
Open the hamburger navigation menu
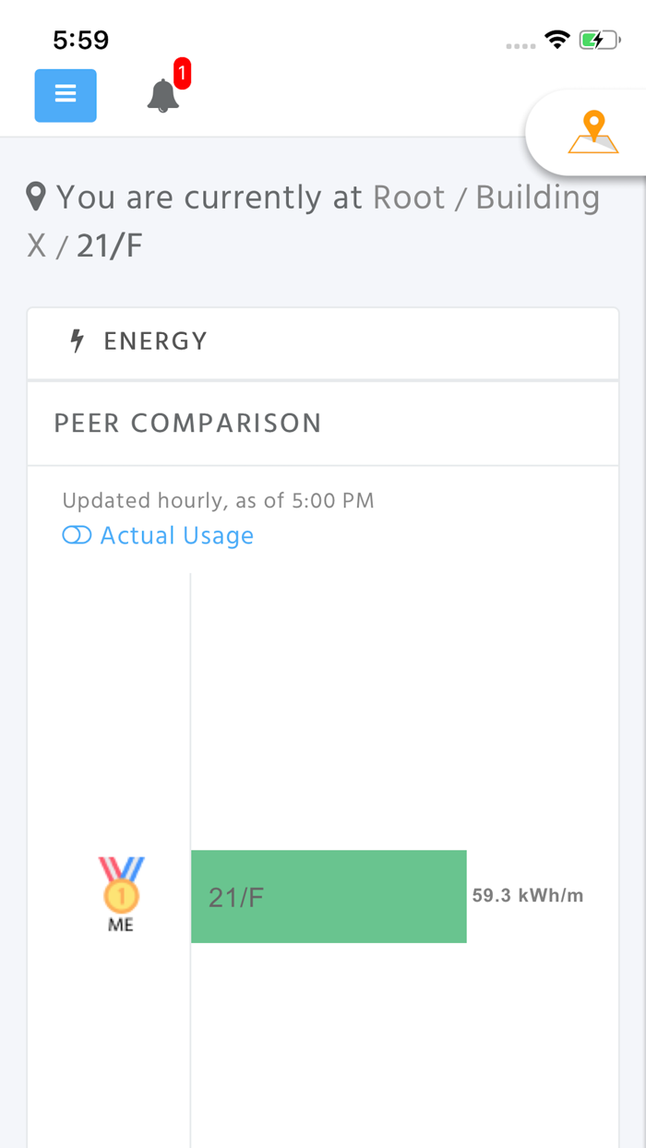[65, 95]
